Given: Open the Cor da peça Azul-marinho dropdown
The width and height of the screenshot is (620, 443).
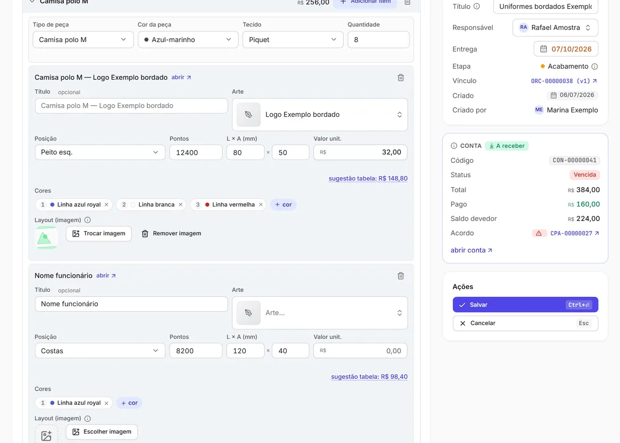Looking at the screenshot, I should click(188, 39).
